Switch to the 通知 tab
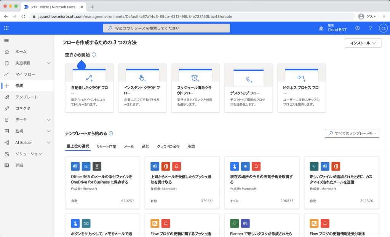 [145, 146]
